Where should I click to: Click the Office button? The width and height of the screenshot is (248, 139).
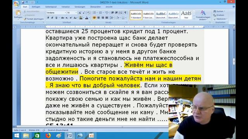pyautogui.click(x=16, y=3)
